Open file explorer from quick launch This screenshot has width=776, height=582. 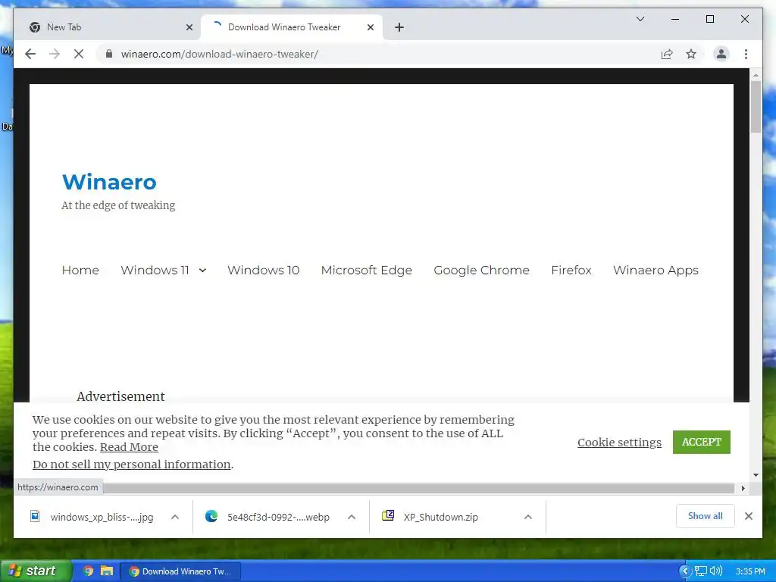click(106, 571)
